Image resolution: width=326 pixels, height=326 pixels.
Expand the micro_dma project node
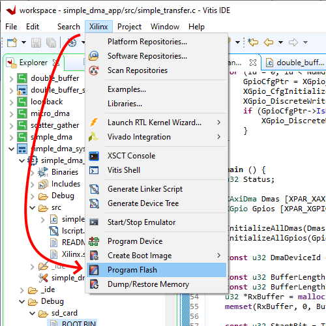(x=11, y=113)
